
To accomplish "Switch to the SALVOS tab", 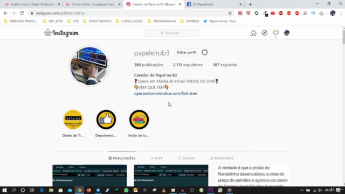I will pos(187,158).
